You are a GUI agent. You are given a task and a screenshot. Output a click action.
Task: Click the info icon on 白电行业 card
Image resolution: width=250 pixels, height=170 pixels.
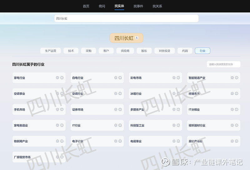120,78
